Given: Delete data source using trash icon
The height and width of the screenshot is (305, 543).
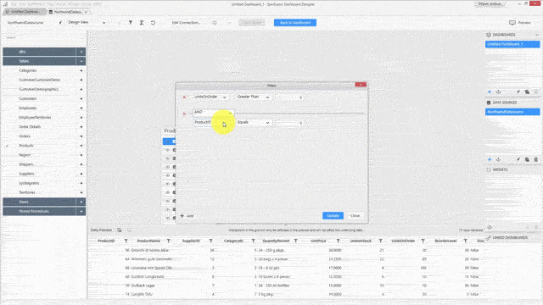Looking at the screenshot, I should tap(536, 159).
